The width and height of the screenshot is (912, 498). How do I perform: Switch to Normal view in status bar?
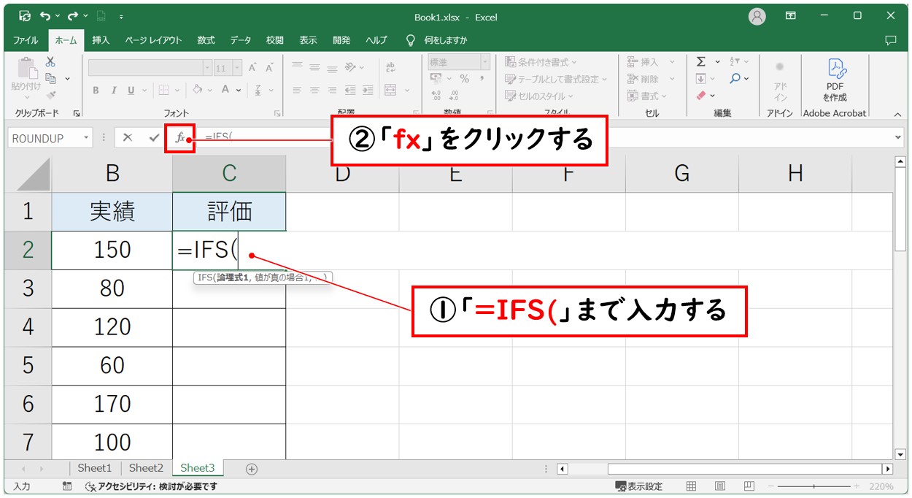point(691,486)
